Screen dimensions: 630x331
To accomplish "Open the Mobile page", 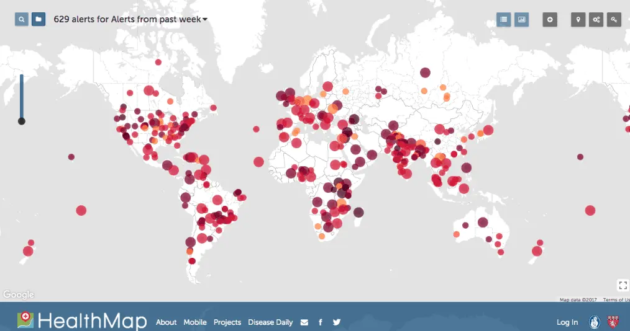I will click(x=195, y=322).
